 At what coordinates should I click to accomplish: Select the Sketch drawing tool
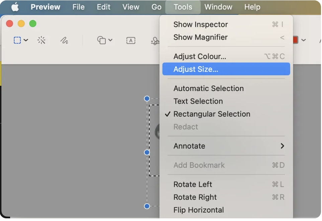click(x=65, y=40)
